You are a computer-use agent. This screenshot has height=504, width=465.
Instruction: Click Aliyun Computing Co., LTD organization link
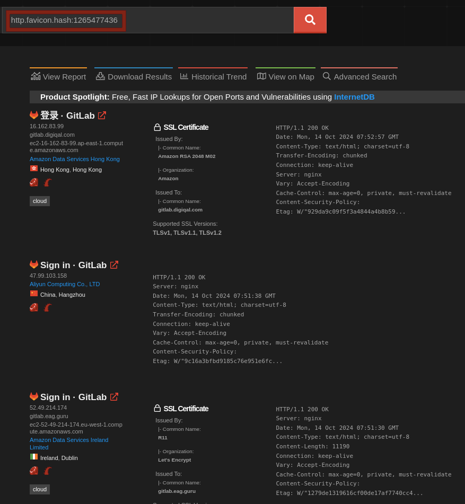[65, 284]
